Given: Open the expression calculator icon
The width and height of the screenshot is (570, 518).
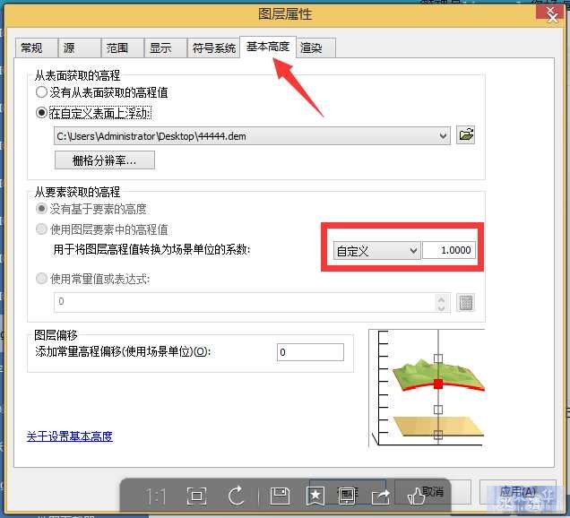Looking at the screenshot, I should point(466,303).
